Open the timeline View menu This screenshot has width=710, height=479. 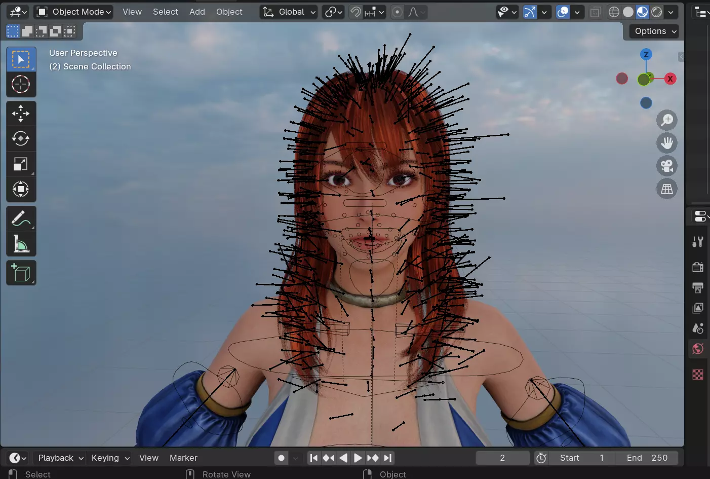click(x=149, y=458)
